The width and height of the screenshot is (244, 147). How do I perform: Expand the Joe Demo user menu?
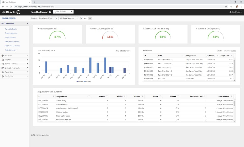pos(236,12)
